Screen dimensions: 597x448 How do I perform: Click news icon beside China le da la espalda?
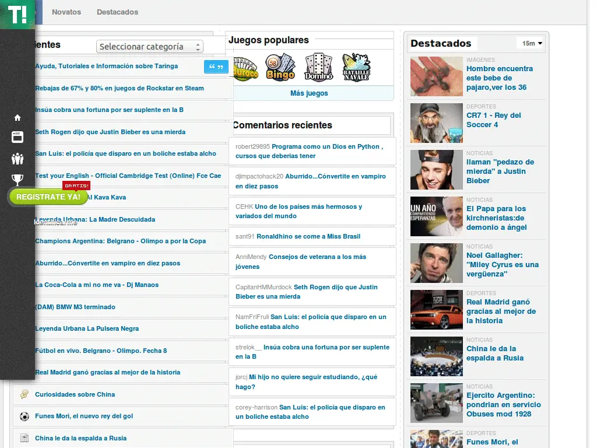[24, 438]
